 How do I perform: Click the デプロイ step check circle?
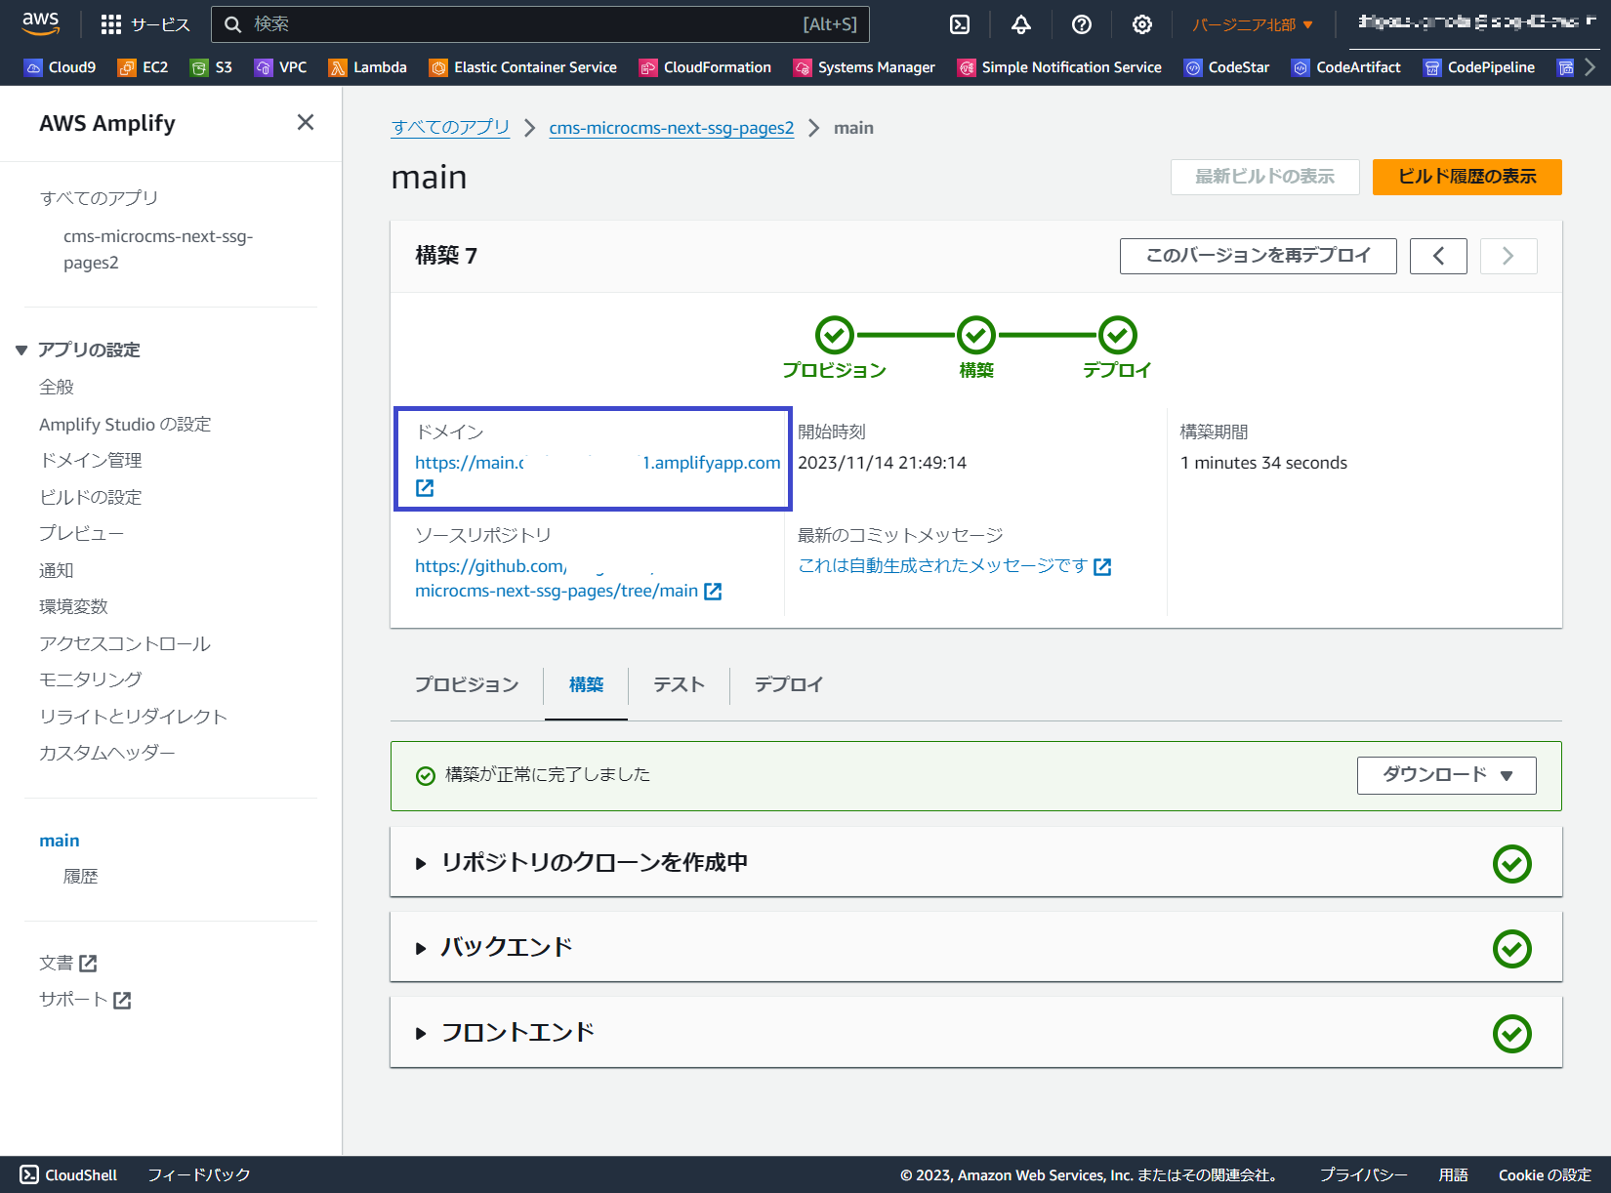[x=1117, y=335]
